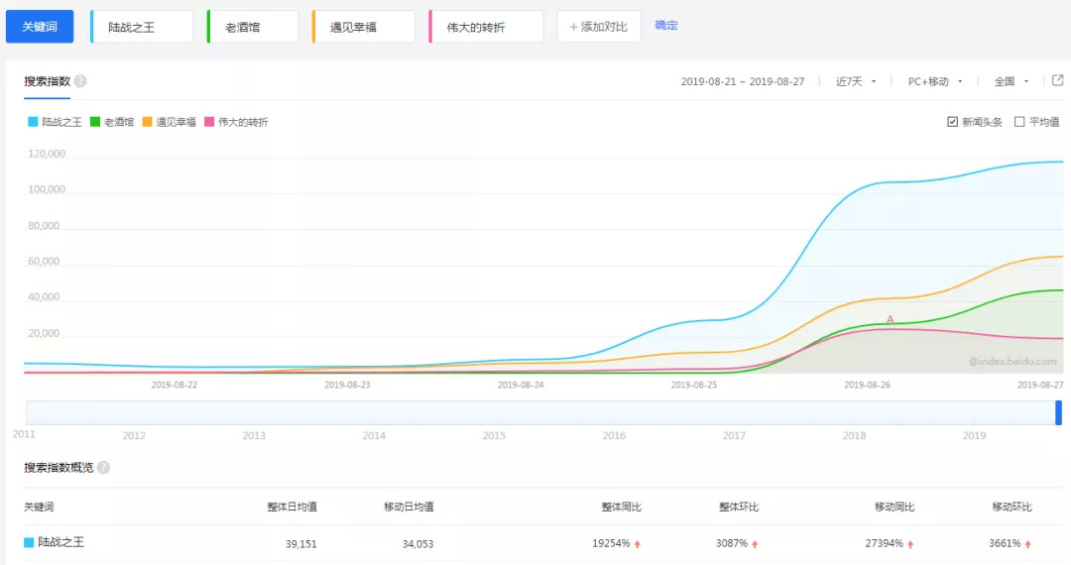This screenshot has width=1071, height=565.
Task: Click the blue 关键词 button
Action: (x=40, y=27)
